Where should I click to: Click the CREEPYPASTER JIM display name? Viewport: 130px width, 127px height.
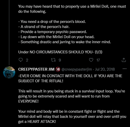click(36, 69)
